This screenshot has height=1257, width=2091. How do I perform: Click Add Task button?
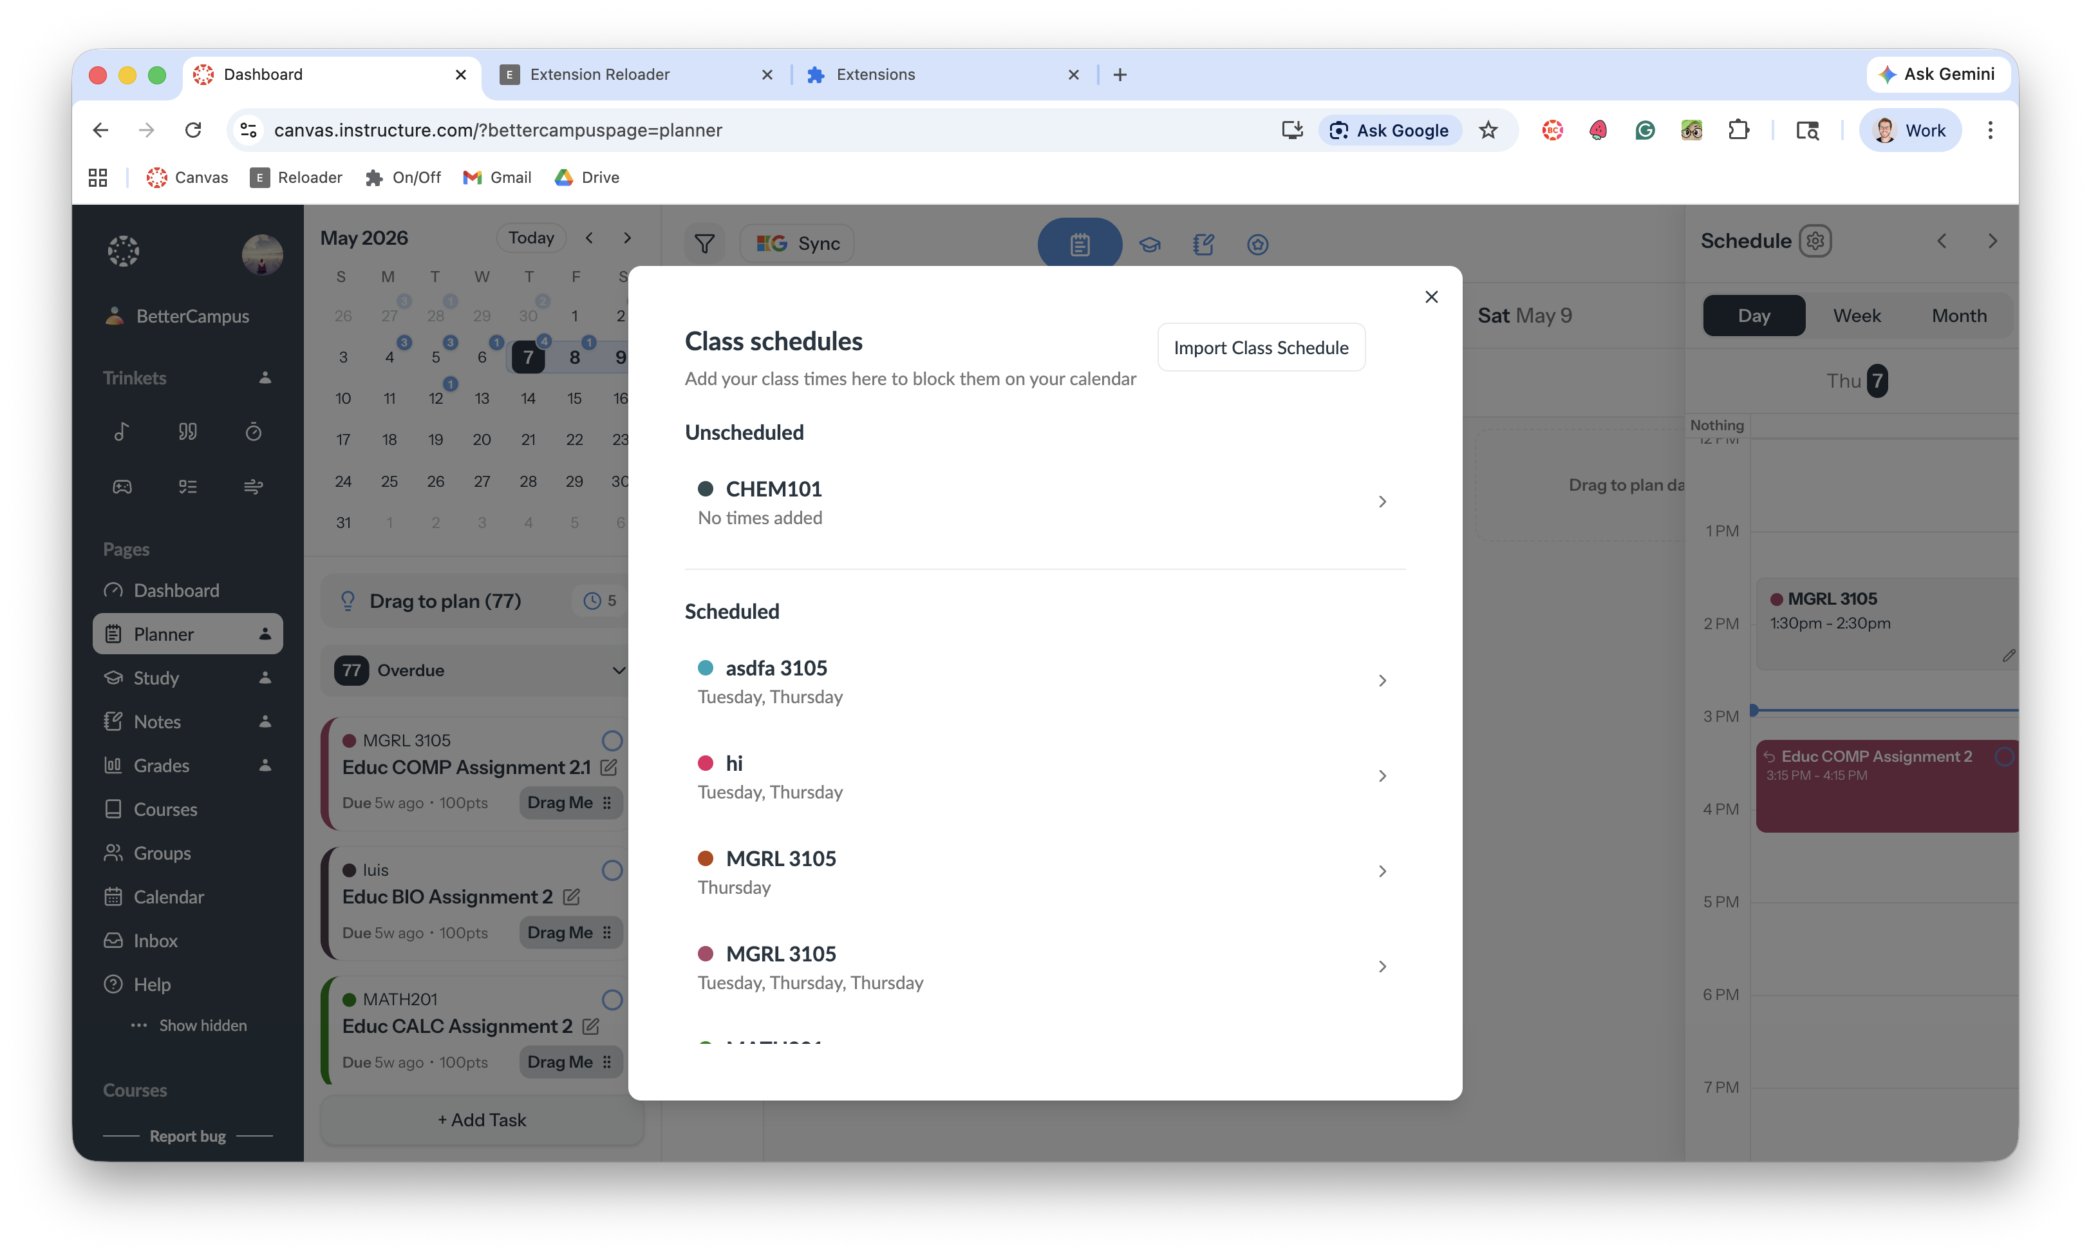(482, 1120)
